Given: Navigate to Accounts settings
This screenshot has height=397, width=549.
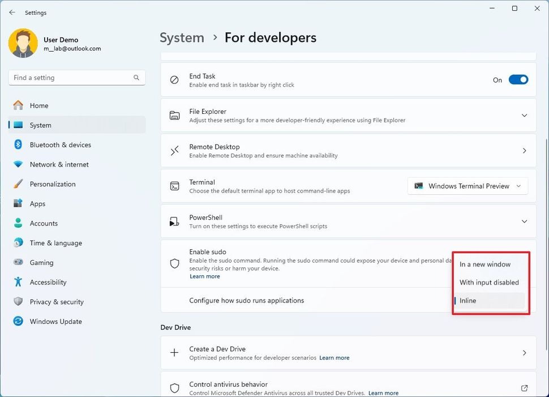Looking at the screenshot, I should coord(76,223).
